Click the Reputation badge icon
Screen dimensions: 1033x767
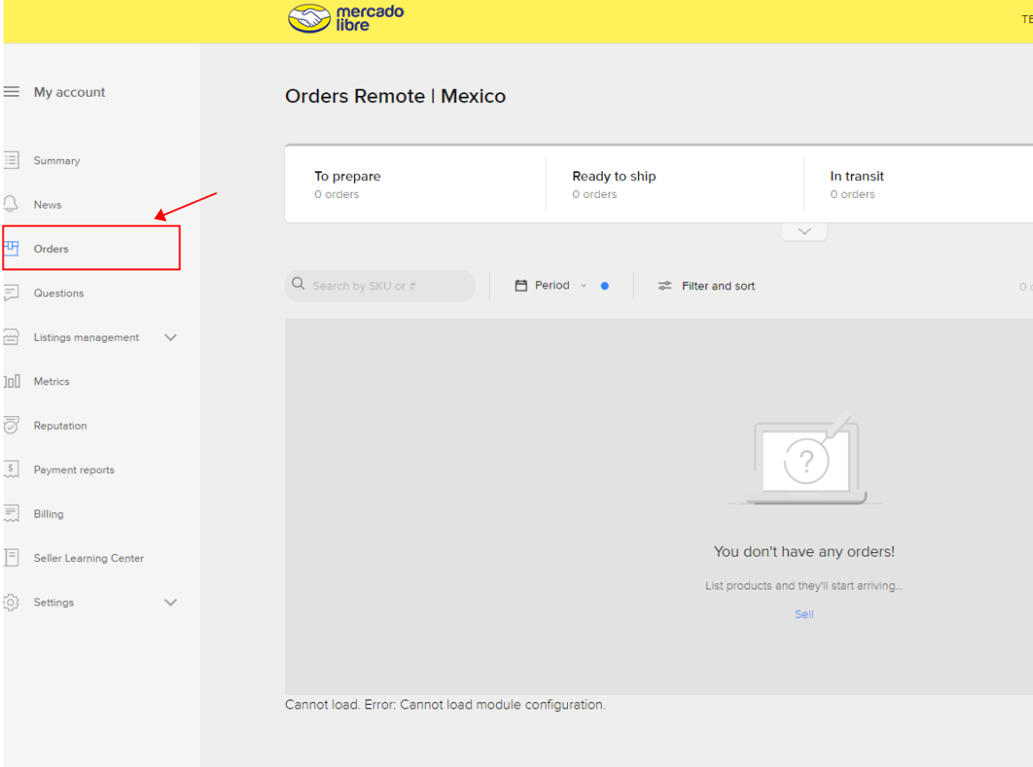click(x=12, y=425)
